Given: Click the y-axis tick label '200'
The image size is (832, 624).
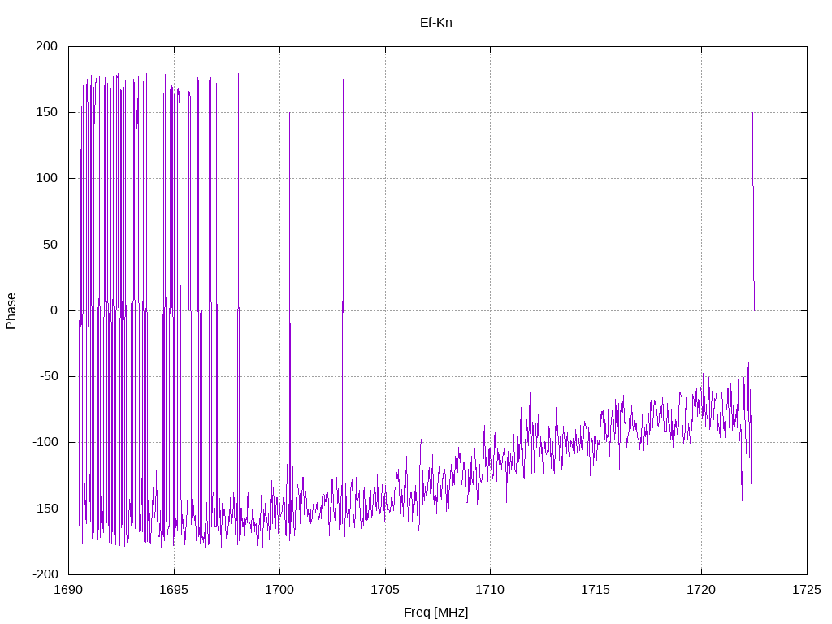Looking at the screenshot, I should [x=46, y=46].
